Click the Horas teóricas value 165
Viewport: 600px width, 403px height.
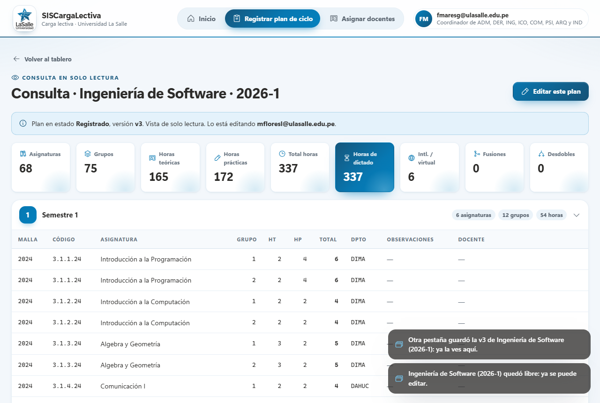(x=158, y=177)
